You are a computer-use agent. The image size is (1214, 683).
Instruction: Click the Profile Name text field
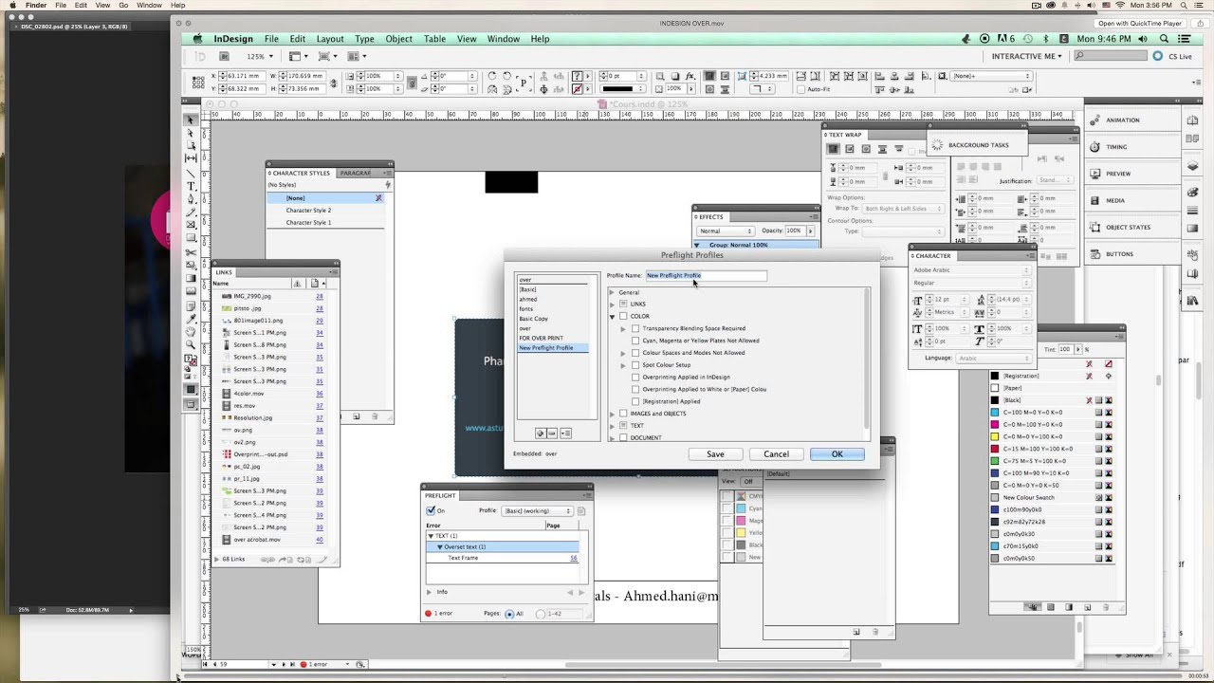click(706, 275)
